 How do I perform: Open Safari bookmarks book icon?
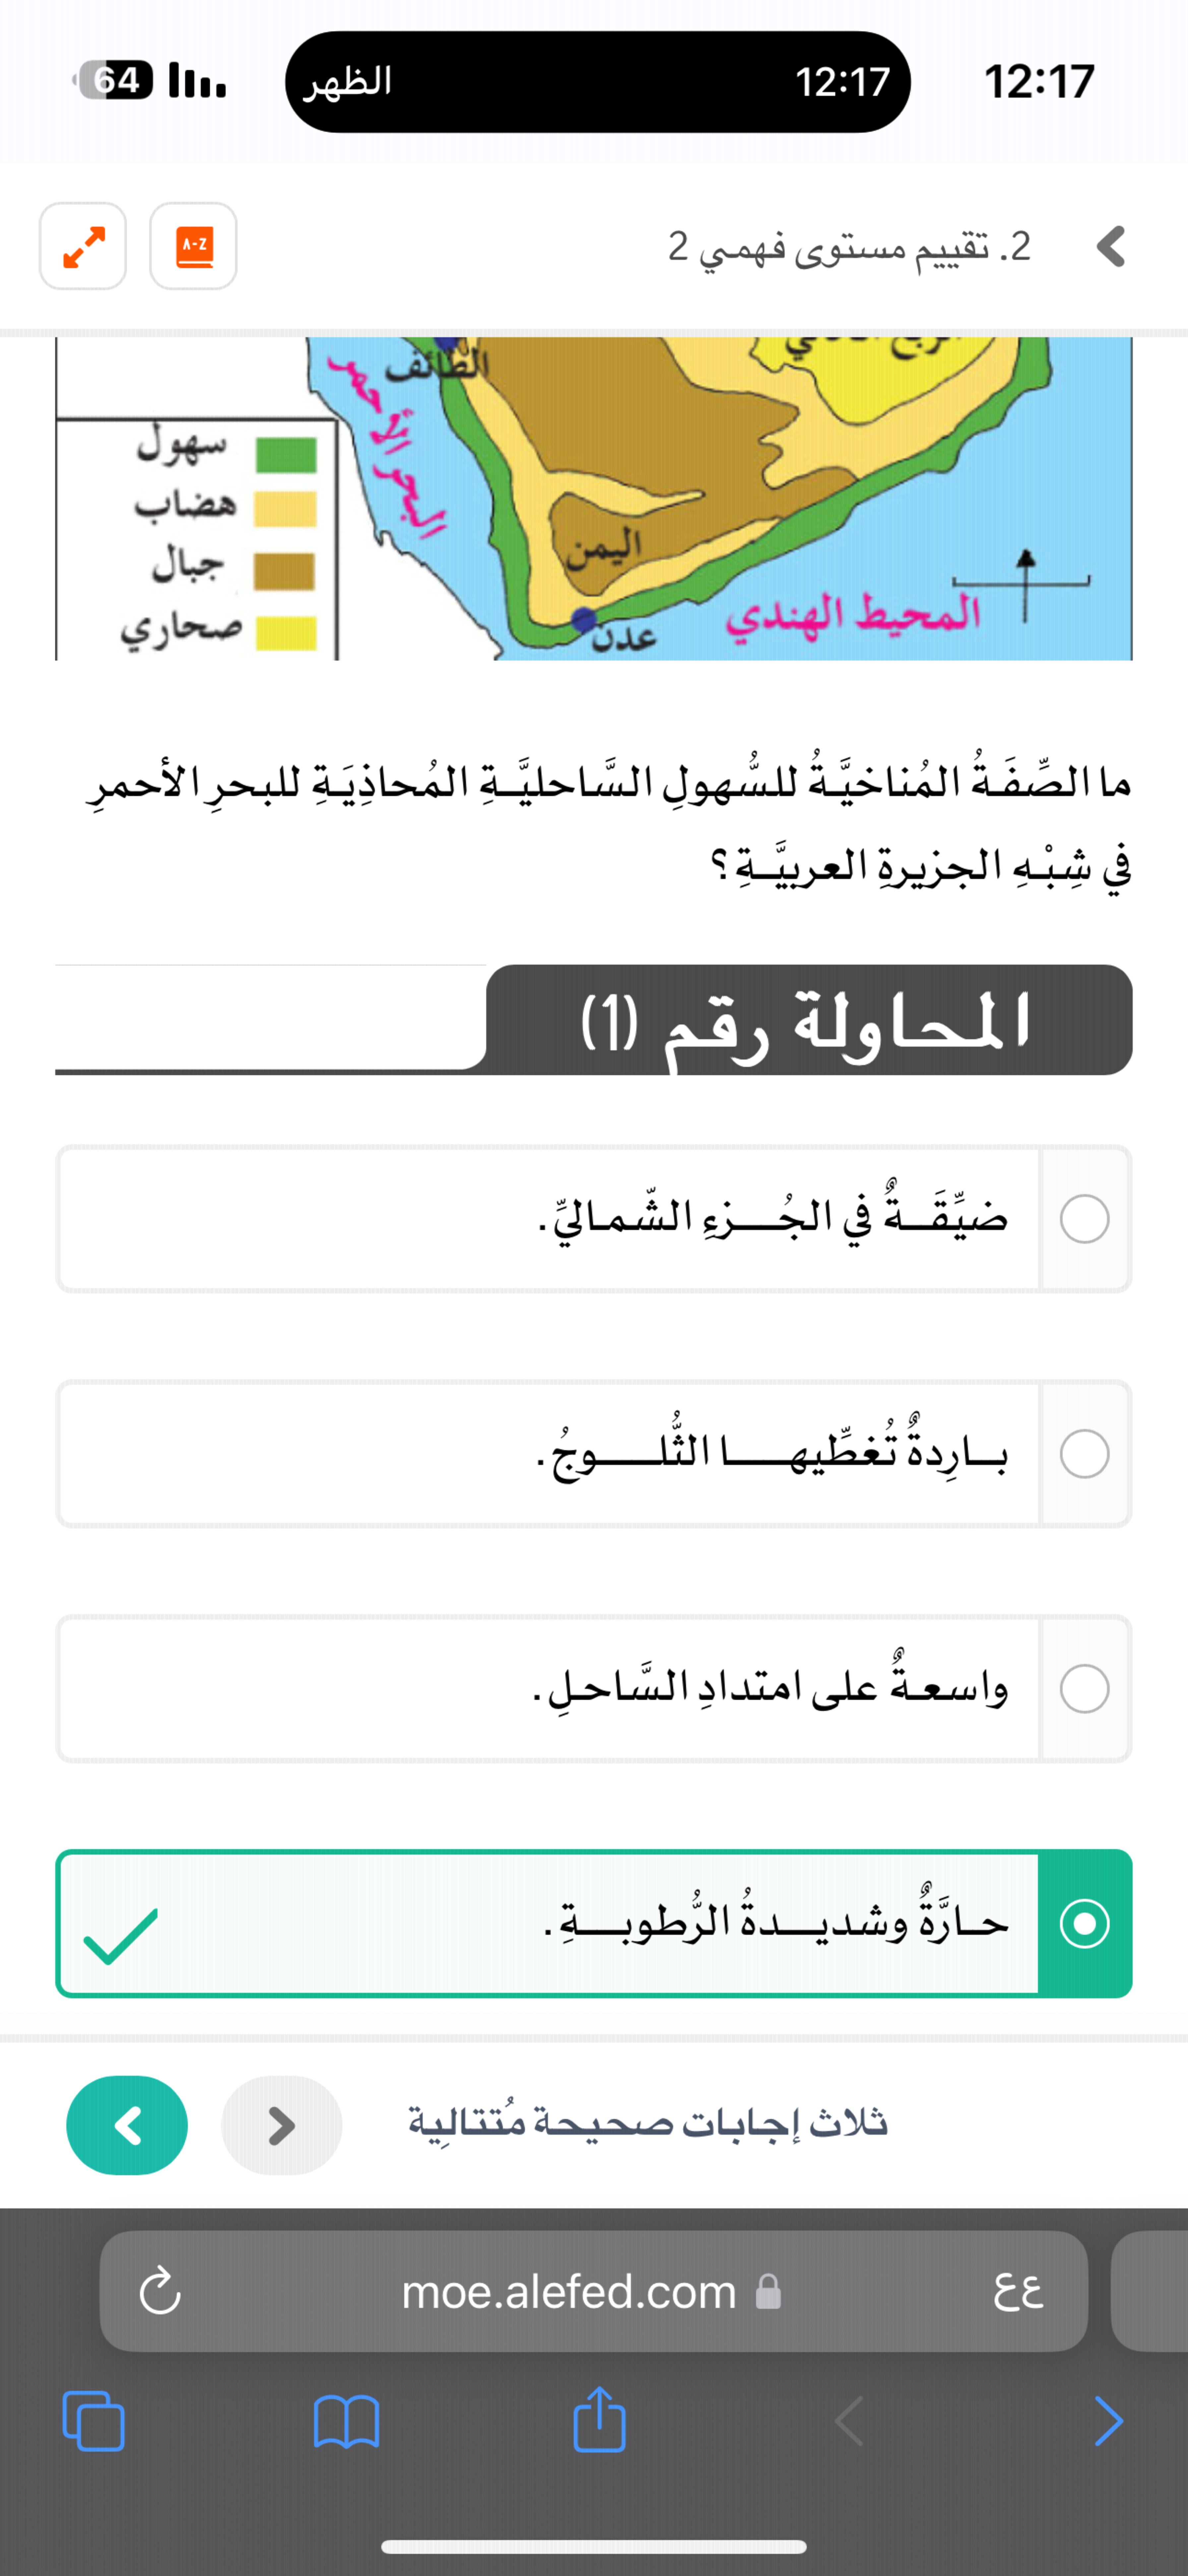tap(346, 2421)
